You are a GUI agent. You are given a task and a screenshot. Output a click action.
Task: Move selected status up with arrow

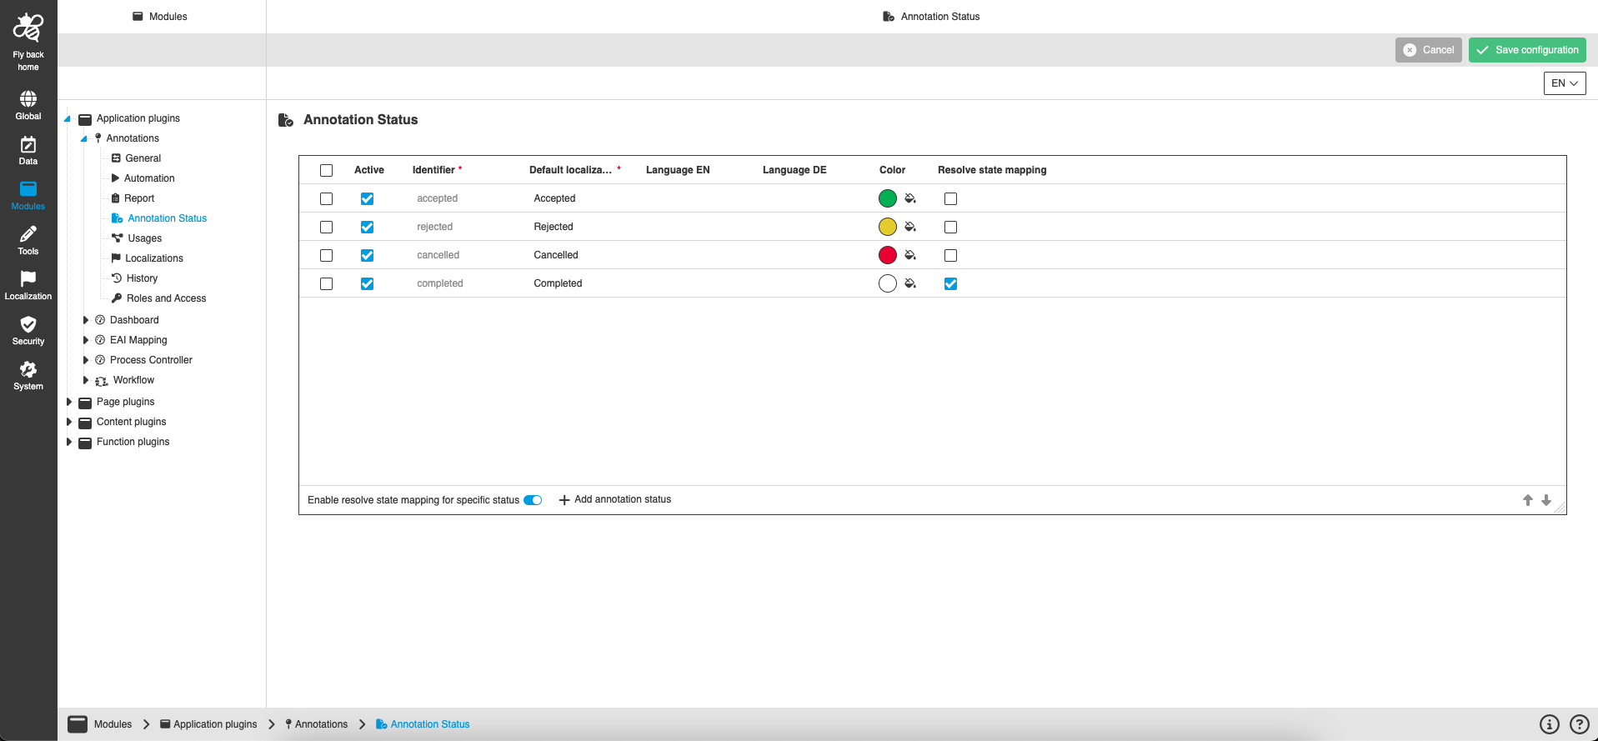pyautogui.click(x=1528, y=500)
